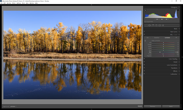Switch to the Saturation tab in HSL
Screen dimensions: 183x110
[157, 38]
